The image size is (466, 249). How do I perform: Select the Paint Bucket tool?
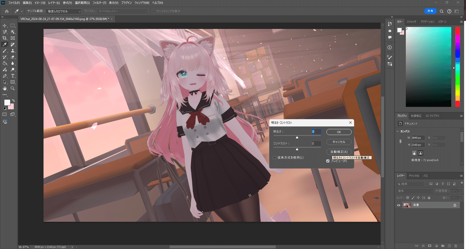[x=5, y=63]
